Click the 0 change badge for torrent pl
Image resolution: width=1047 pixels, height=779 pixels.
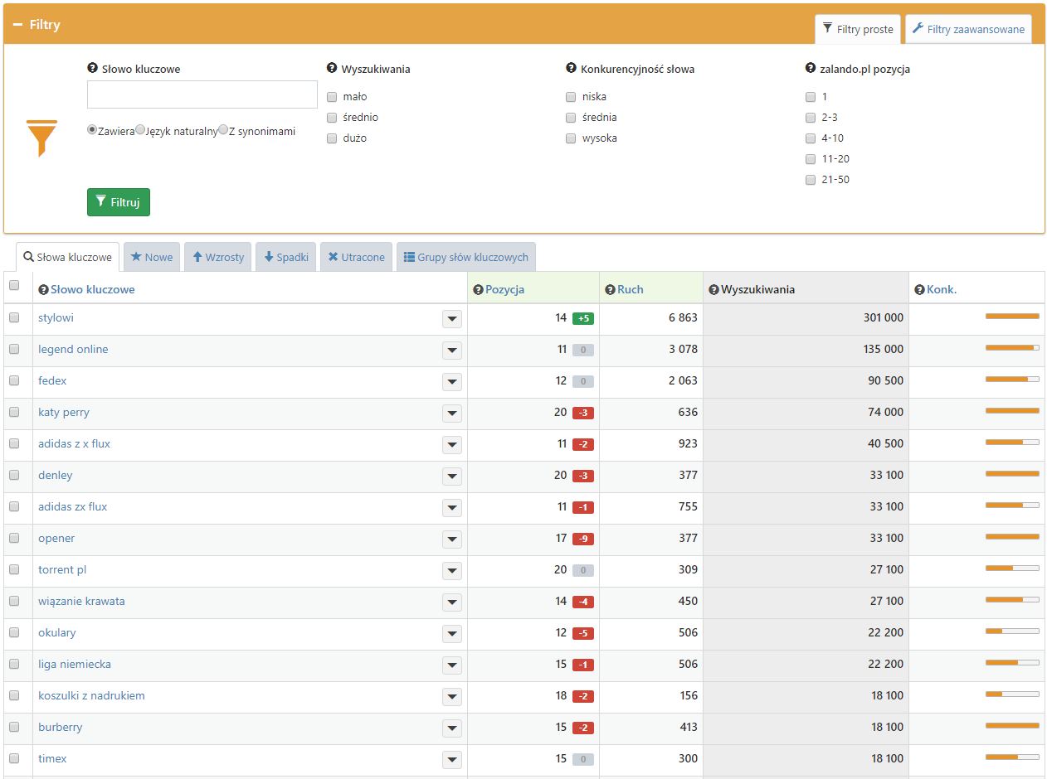coord(583,570)
